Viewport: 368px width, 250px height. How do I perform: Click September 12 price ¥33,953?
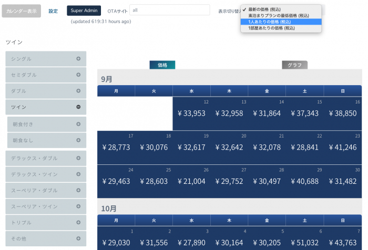tap(191, 113)
